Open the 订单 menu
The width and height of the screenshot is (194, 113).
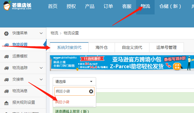click(x=108, y=6)
